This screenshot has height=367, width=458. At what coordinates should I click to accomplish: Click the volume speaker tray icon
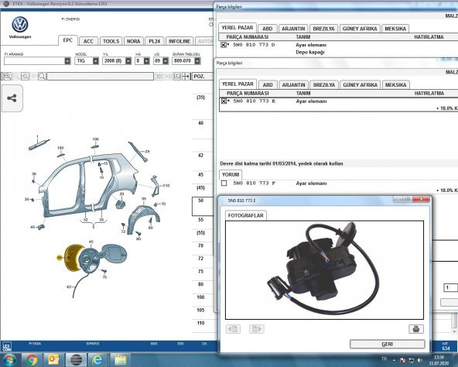point(420,360)
